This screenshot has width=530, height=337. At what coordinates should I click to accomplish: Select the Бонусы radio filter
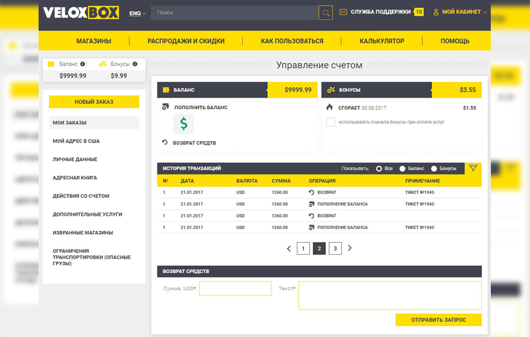point(434,168)
